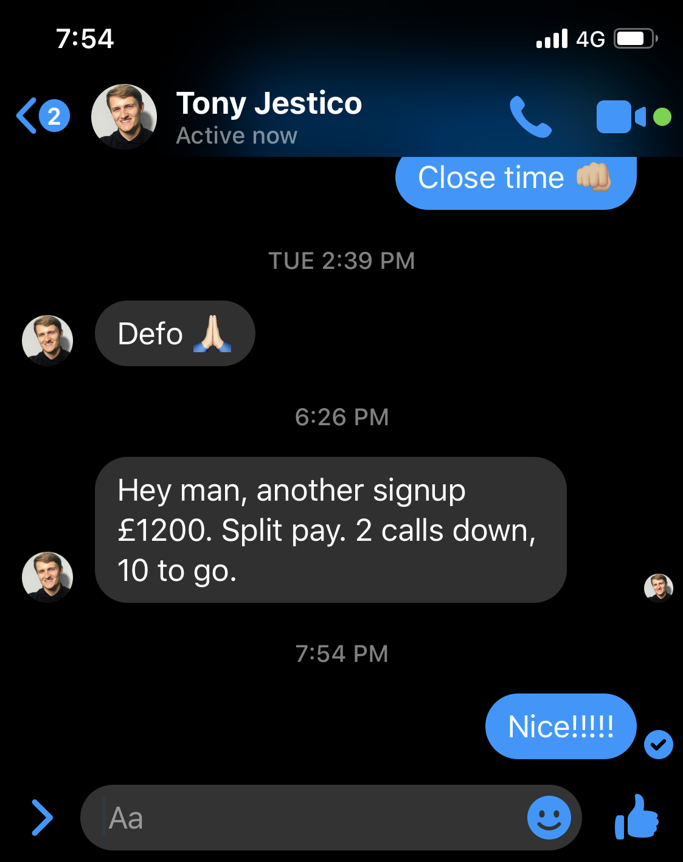
Task: Tap the Tony Jestico contact name
Action: (x=269, y=103)
